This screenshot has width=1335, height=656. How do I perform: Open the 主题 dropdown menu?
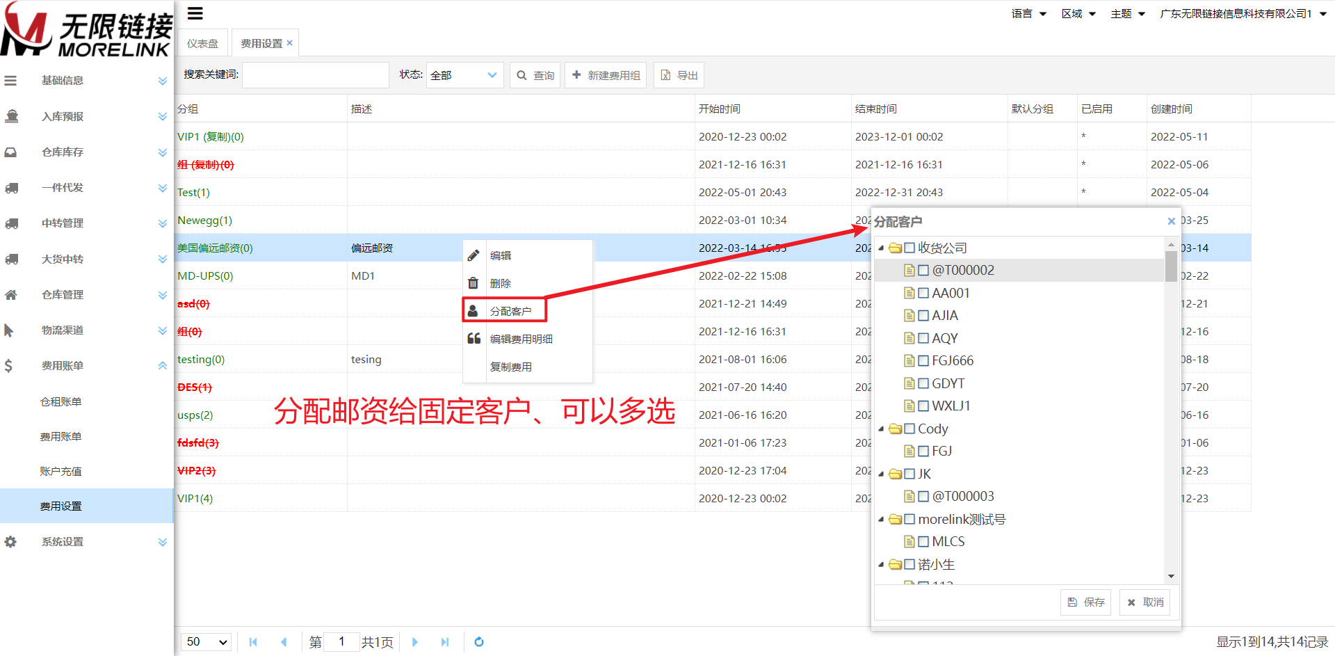point(1128,14)
